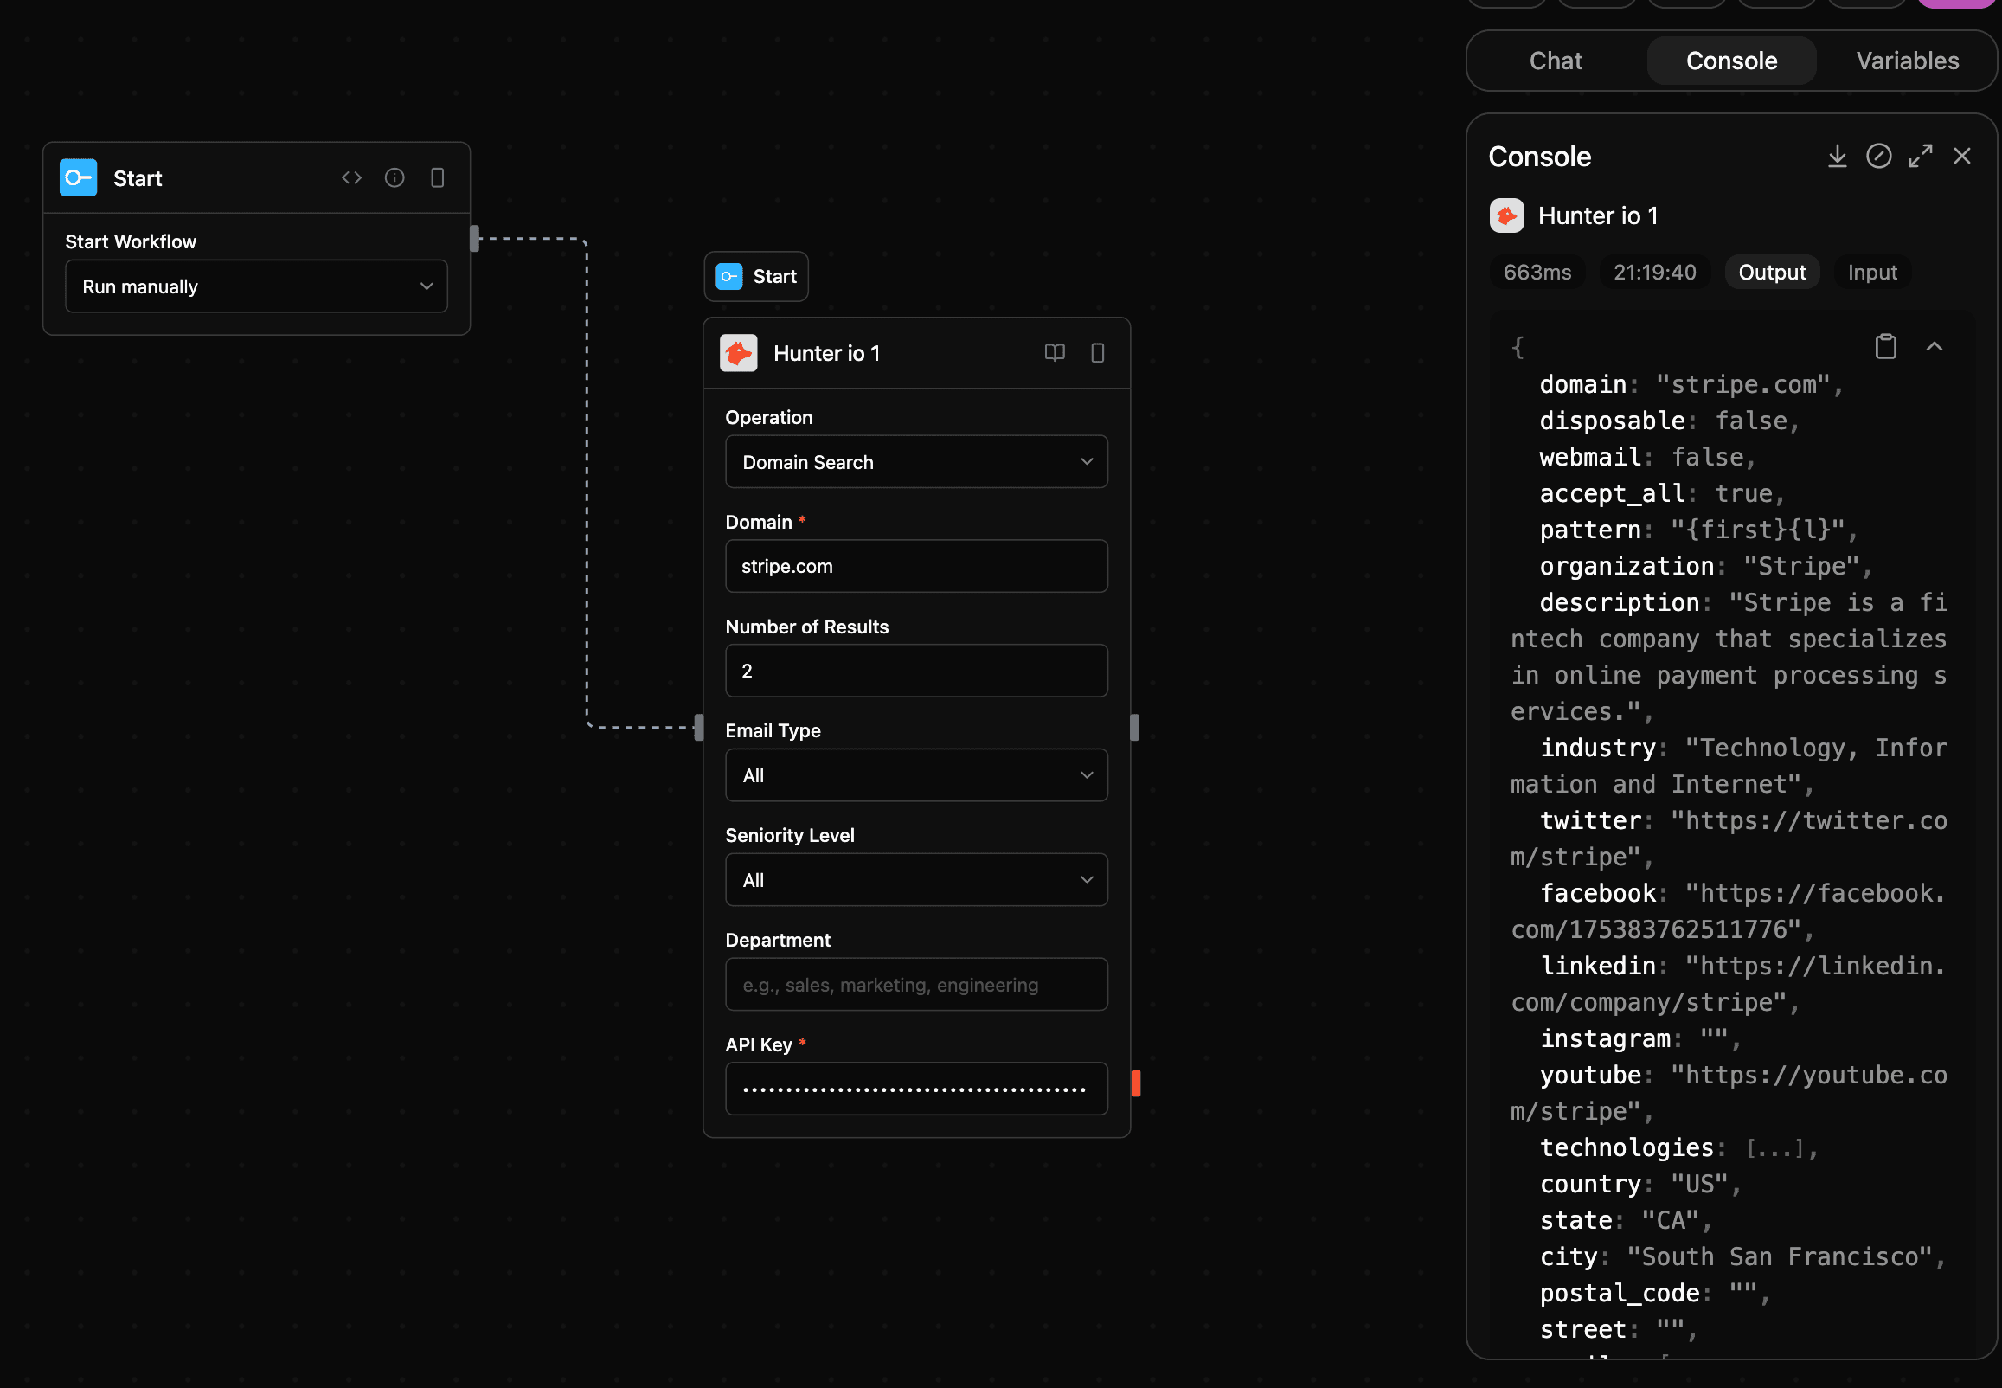This screenshot has height=1388, width=2002.
Task: Collapse the JSON output with the chevron
Action: tap(1935, 345)
